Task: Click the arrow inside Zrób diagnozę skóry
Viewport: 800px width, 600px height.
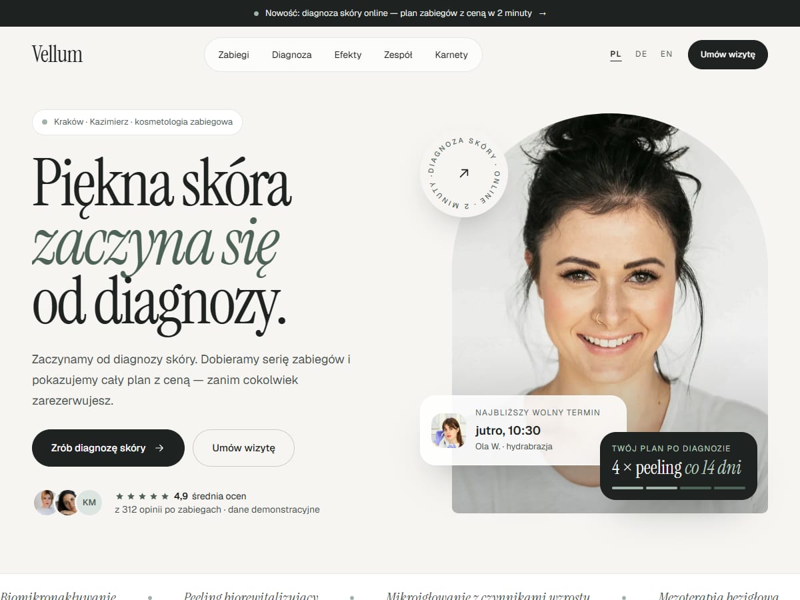Action: (159, 448)
